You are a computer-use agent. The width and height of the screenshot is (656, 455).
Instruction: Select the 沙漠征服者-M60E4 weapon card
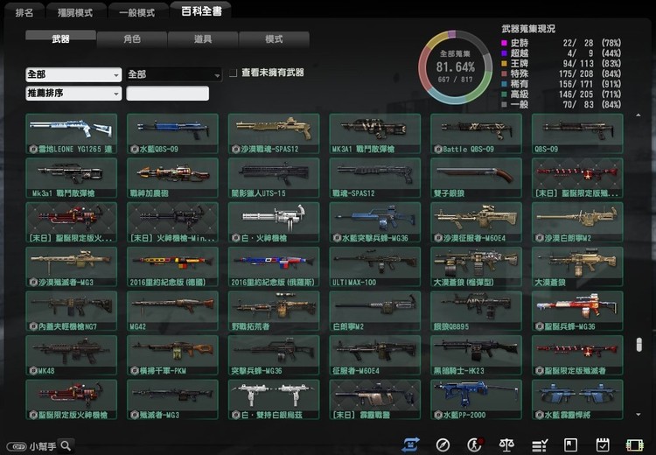point(476,222)
